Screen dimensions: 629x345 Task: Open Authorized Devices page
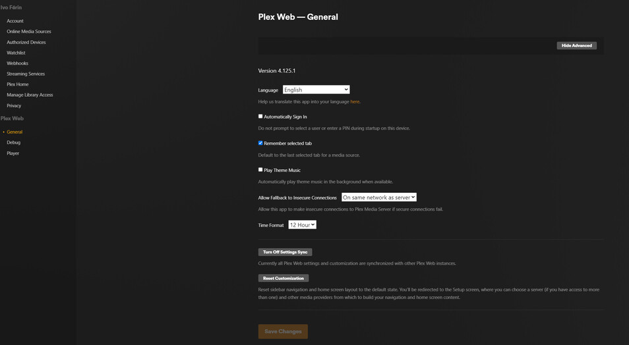point(26,42)
